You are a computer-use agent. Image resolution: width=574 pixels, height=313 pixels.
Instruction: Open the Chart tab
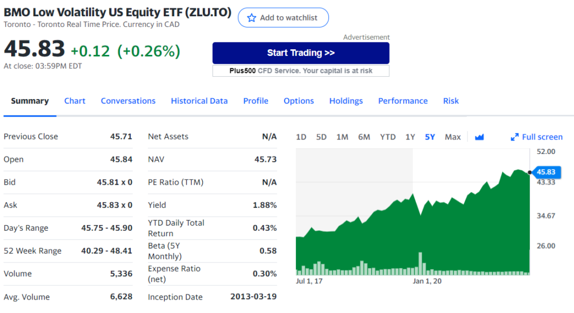[75, 101]
